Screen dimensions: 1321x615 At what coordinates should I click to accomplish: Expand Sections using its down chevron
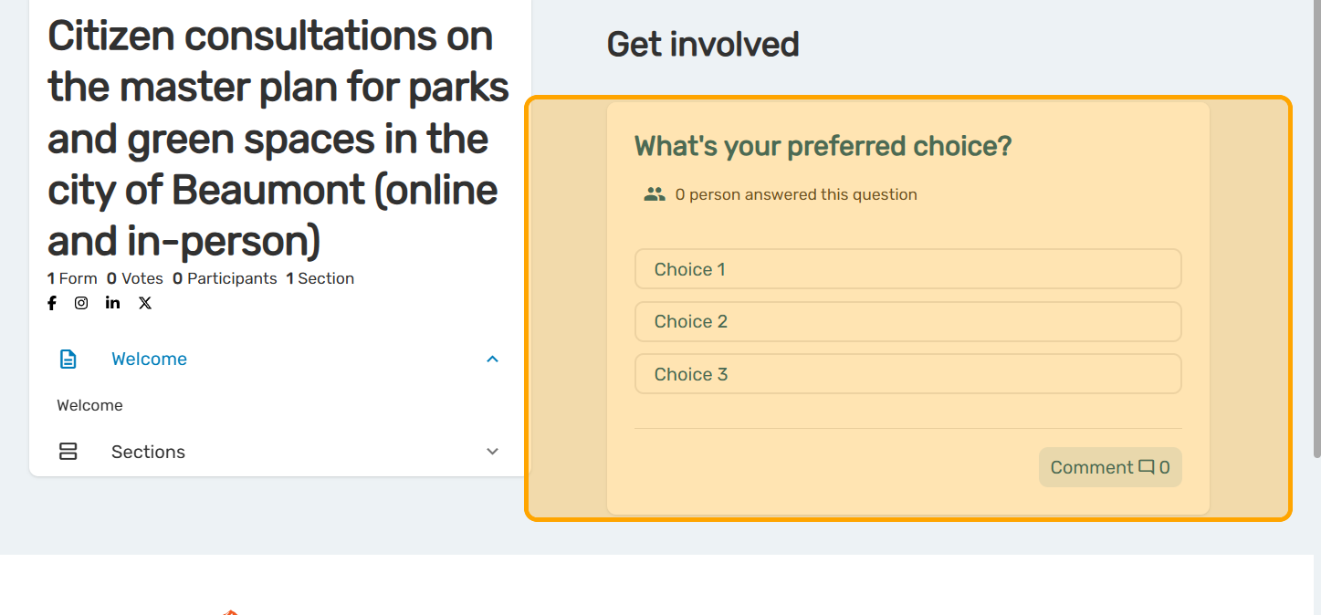(x=493, y=452)
